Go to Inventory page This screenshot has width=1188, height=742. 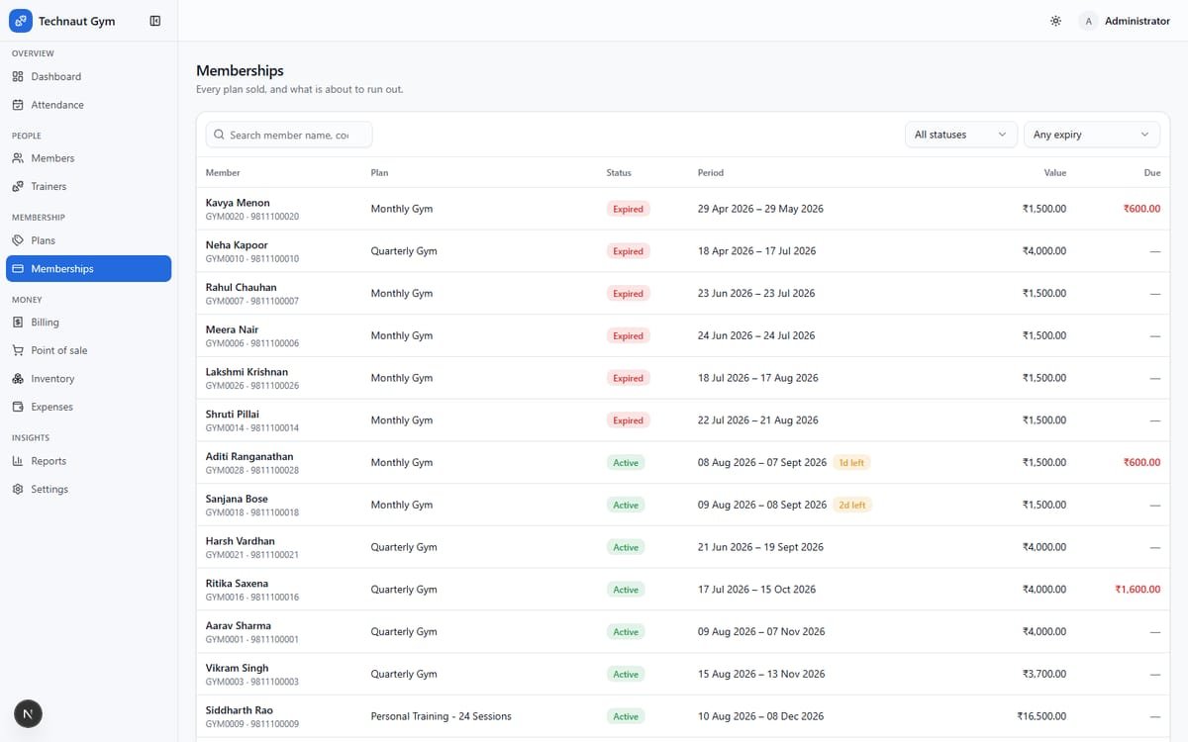tap(88, 379)
